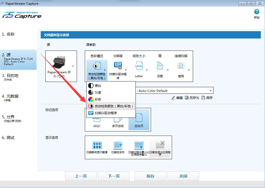Click the profile 保存 floppy button

[x=207, y=98]
